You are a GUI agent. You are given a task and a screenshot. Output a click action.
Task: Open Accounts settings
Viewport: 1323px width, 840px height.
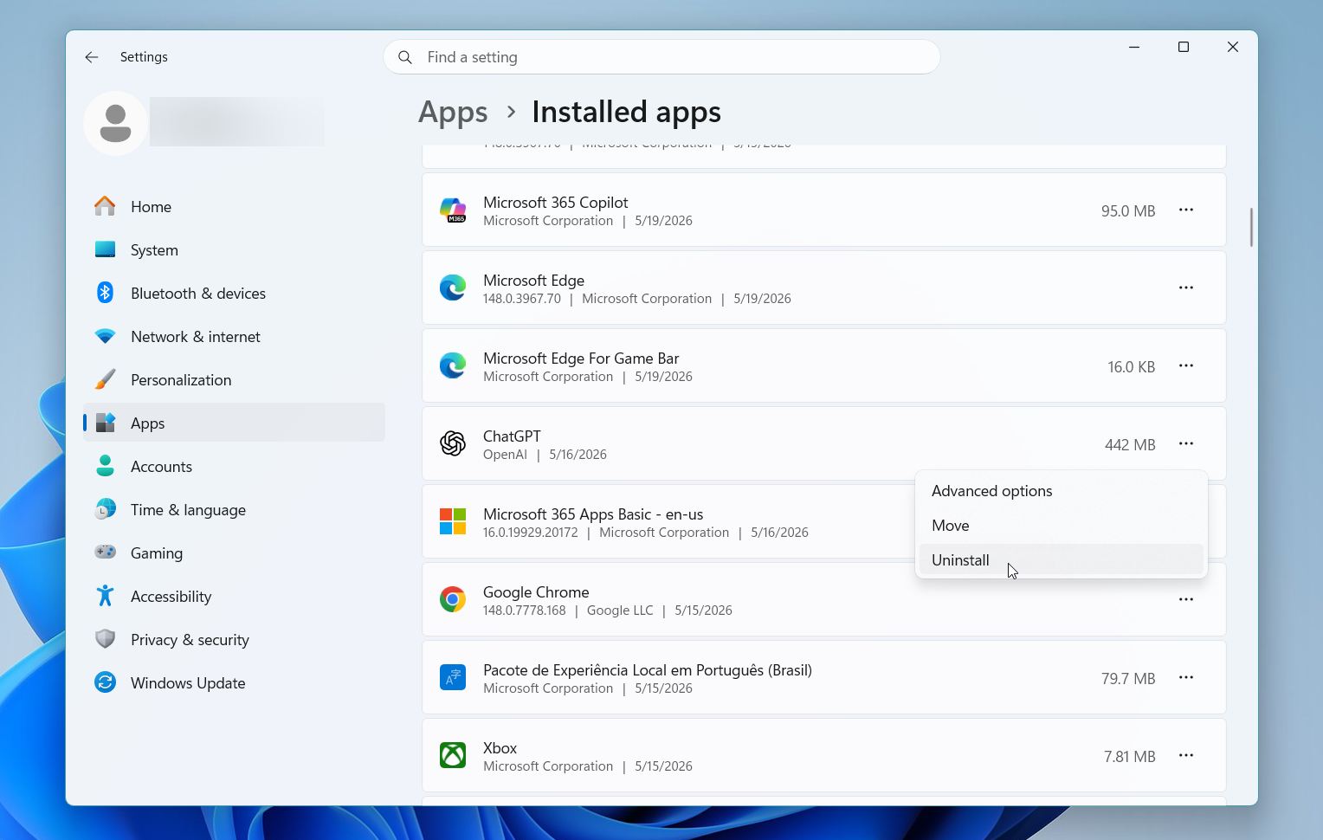pos(234,466)
